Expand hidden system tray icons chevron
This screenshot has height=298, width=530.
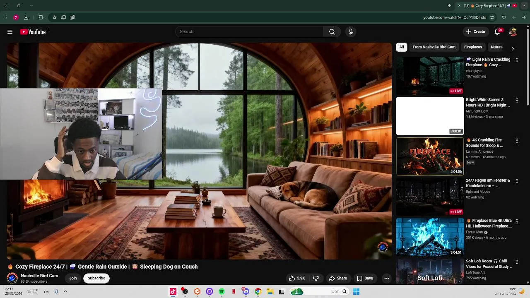pyautogui.click(x=65, y=292)
